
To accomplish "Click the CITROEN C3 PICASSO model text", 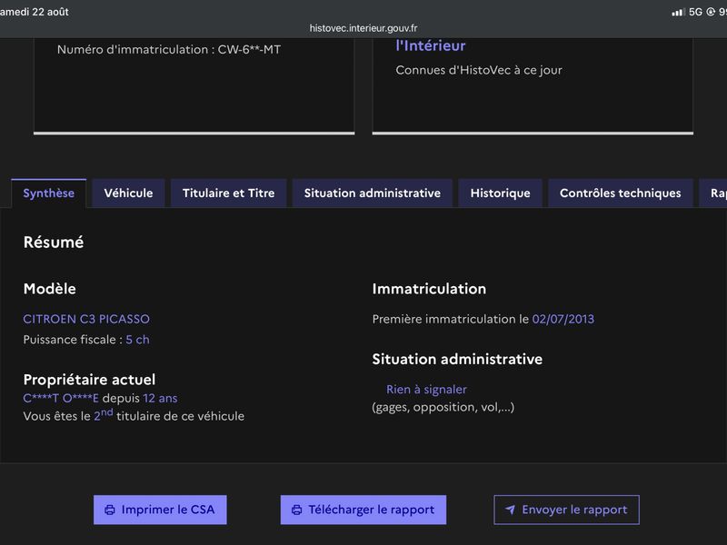I will [x=86, y=319].
